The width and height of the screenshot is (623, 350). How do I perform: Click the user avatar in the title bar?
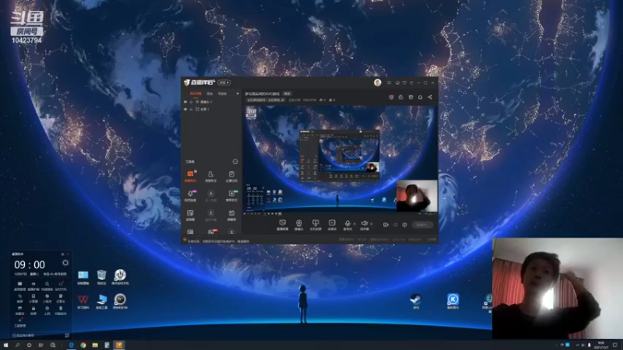378,82
